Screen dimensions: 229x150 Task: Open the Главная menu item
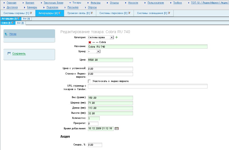pos(11,3)
